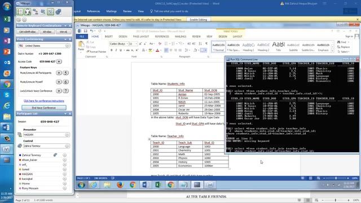Click the Save icon in remote Word quick access
Screen dimensions: 361x203
pos(85,31)
